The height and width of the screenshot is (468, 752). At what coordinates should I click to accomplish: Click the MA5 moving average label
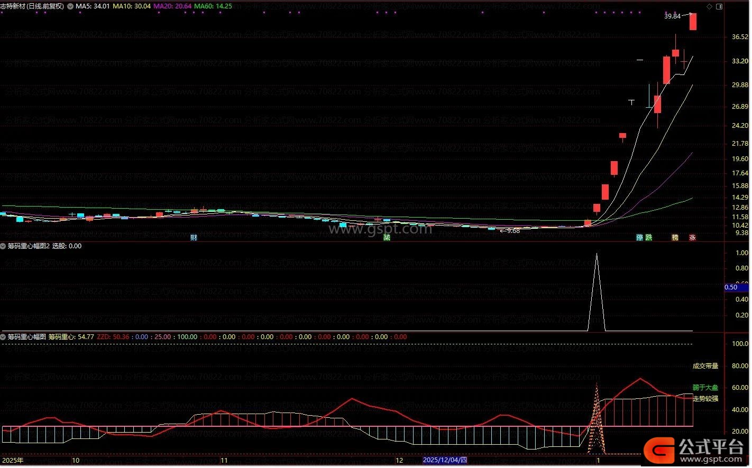click(x=93, y=6)
